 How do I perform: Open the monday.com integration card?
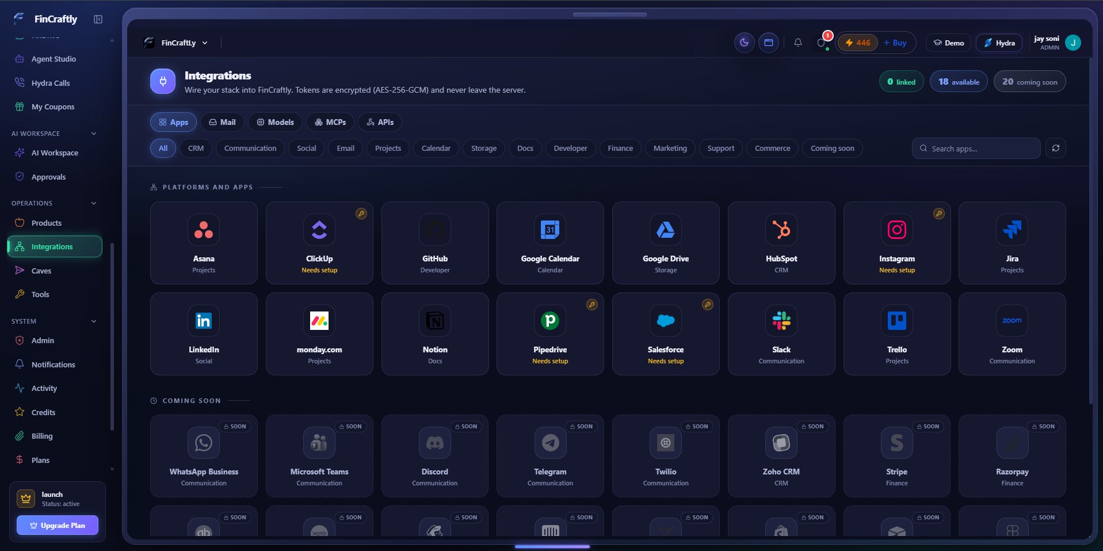(319, 334)
